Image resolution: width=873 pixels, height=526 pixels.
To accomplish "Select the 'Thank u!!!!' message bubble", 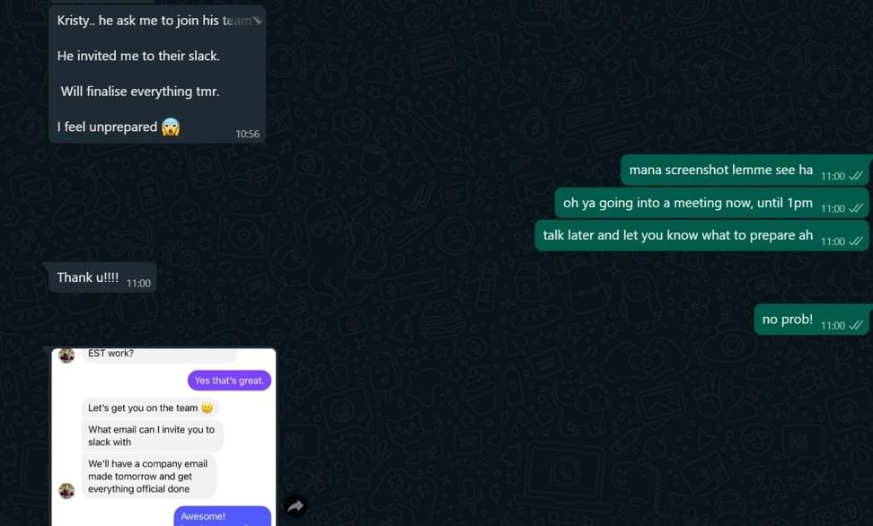I will tap(103, 277).
